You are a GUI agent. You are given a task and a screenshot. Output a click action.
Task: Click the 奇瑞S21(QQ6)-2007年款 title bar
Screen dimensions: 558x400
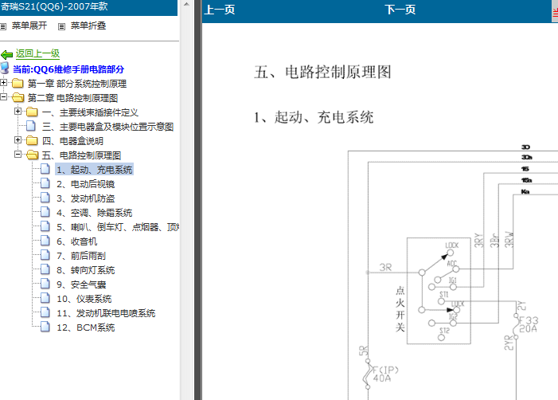(x=88, y=7)
